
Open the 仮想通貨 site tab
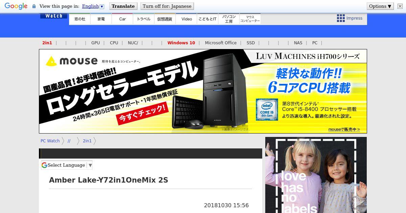165,19
